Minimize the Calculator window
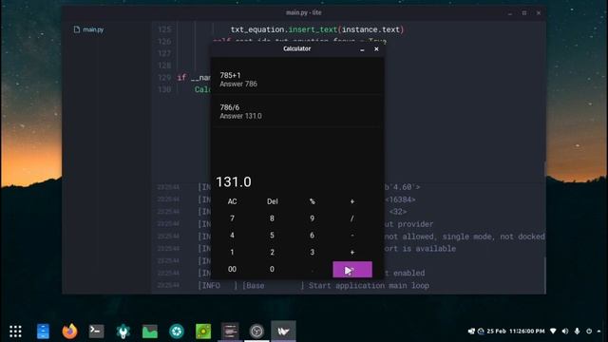608x342 pixels. (362, 49)
